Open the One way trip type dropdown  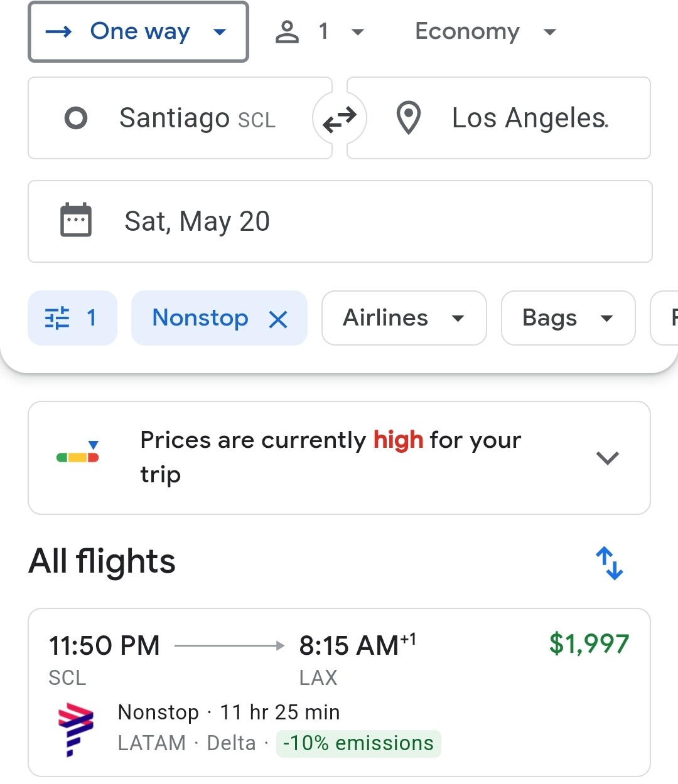(139, 32)
